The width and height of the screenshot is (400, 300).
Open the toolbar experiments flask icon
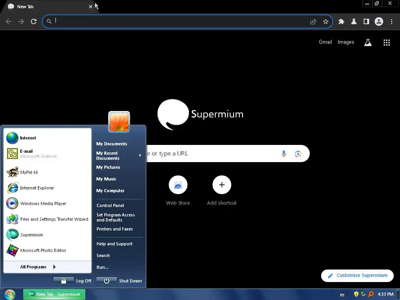(354, 22)
